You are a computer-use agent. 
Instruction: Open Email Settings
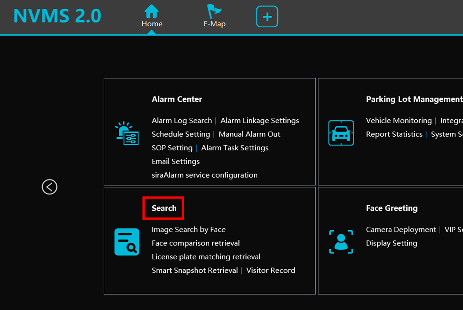click(175, 161)
